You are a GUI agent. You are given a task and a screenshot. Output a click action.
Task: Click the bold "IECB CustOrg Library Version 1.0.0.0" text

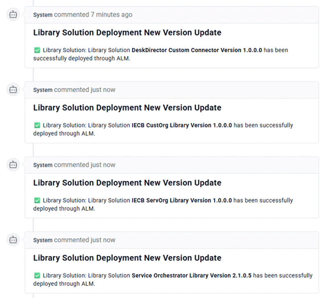pyautogui.click(x=182, y=125)
